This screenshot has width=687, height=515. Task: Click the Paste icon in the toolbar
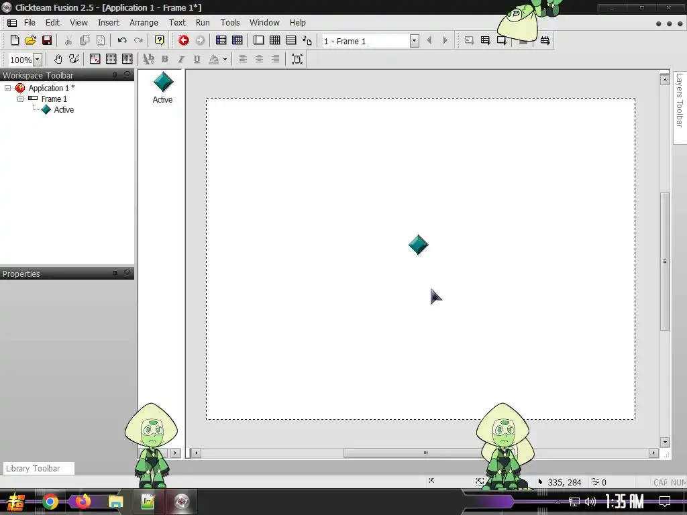101,40
